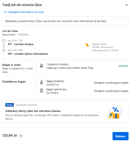Open Udostępnij informacje o tym locie link

tap(26, 12)
